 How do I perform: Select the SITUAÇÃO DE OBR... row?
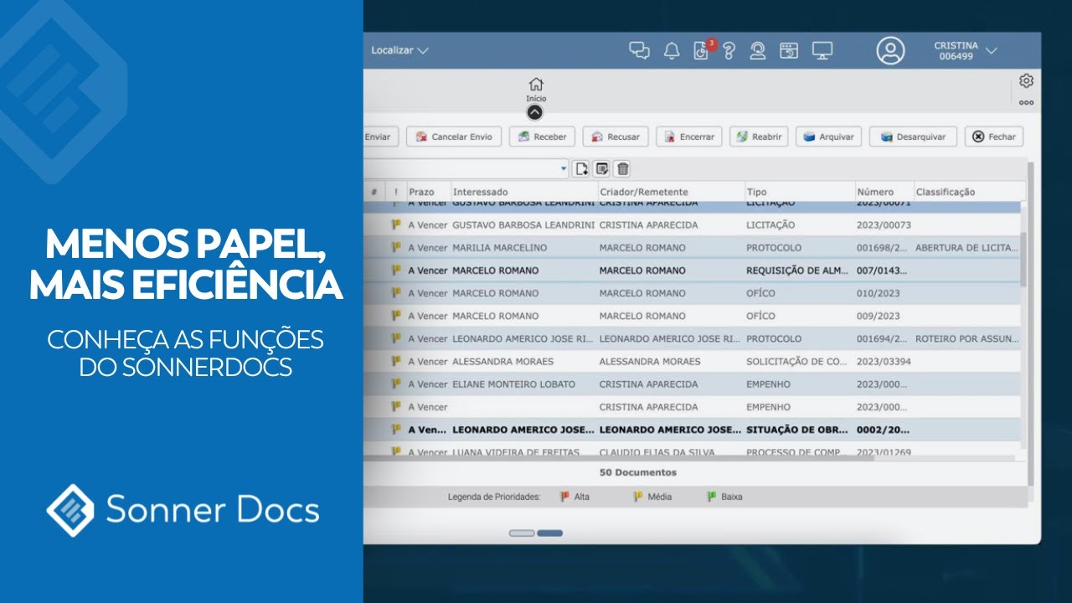point(692,430)
